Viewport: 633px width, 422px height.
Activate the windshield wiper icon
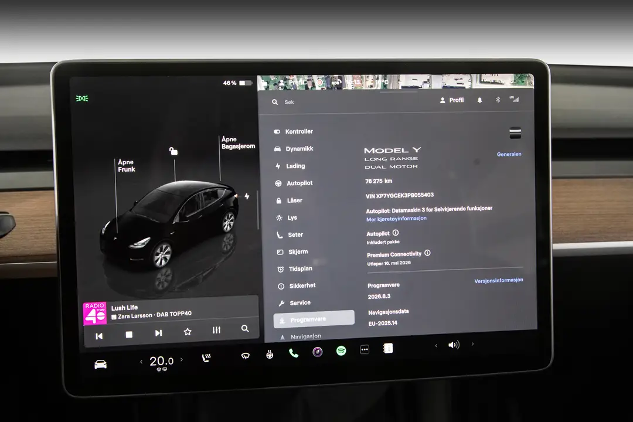tap(246, 356)
